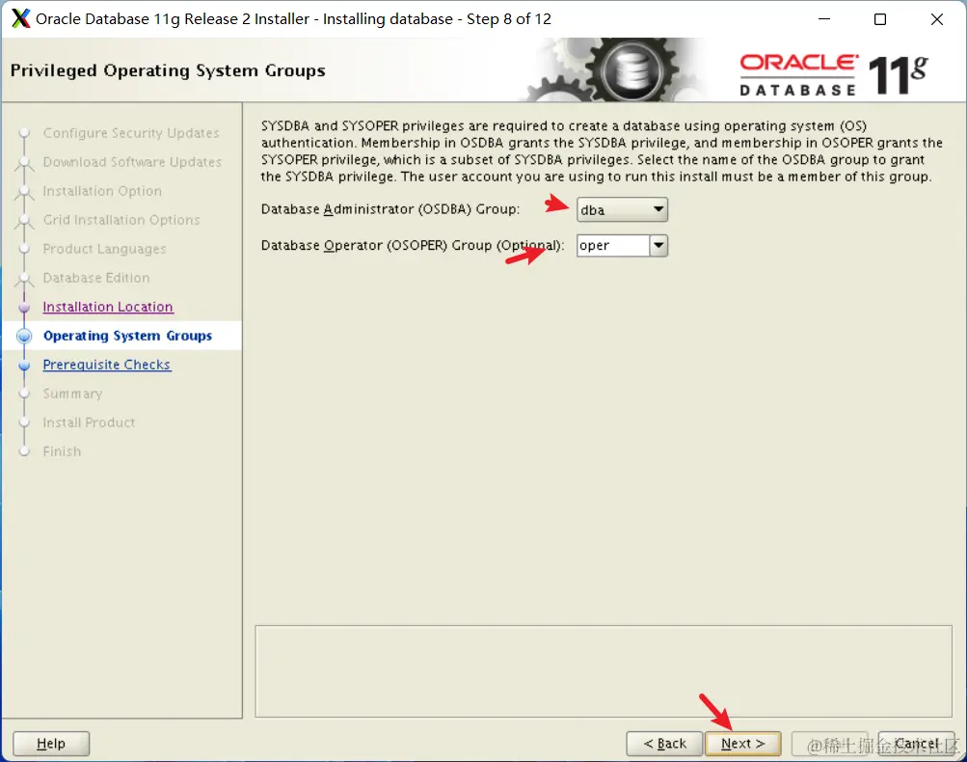The width and height of the screenshot is (967, 762).
Task: Click the Database Administrator (OSDBA) Group label
Action: (389, 209)
